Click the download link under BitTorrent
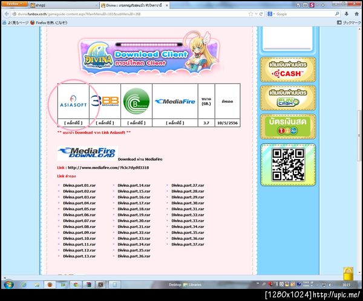Screen dimensions: 363x301 click(x=136, y=123)
